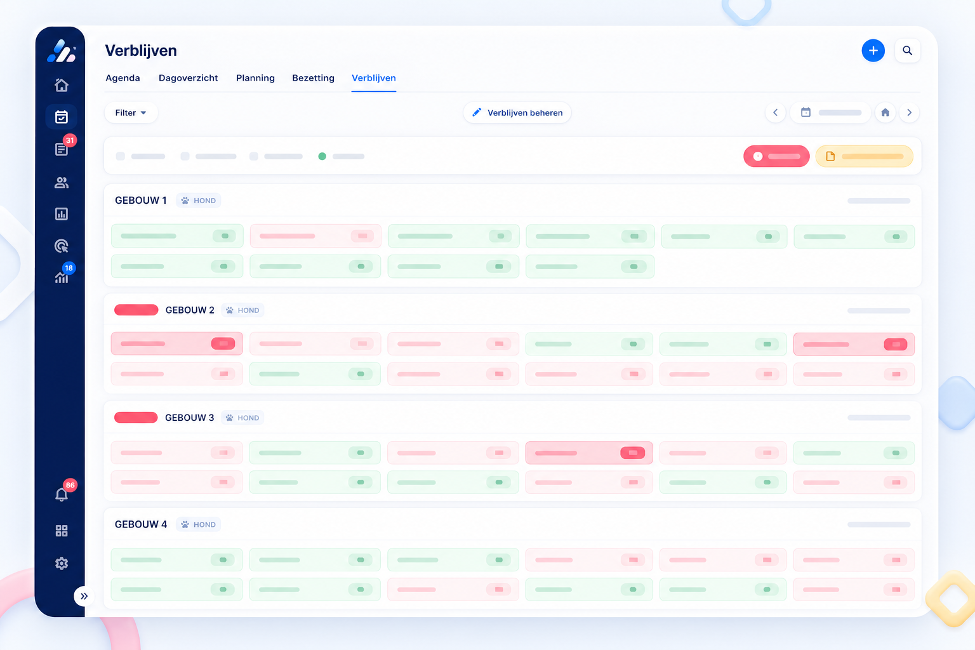Click the search magnifier icon

pos(908,51)
